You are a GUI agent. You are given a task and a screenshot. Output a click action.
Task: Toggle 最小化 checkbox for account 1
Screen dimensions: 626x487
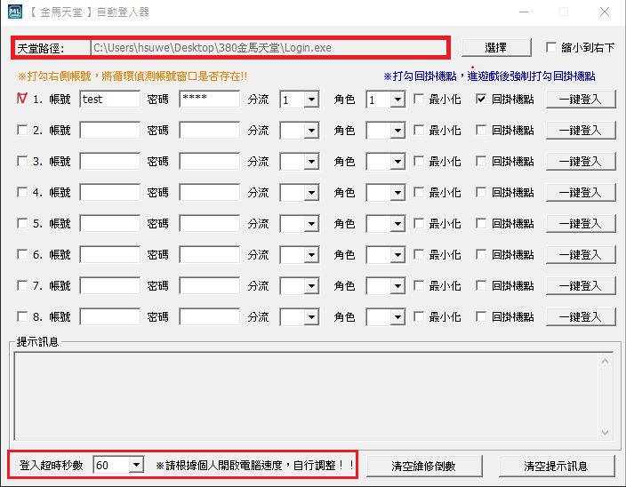pyautogui.click(x=419, y=100)
